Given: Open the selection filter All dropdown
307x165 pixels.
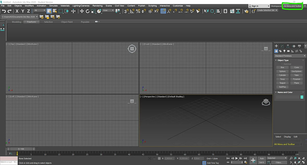Looking at the screenshot, I should click(40, 10).
